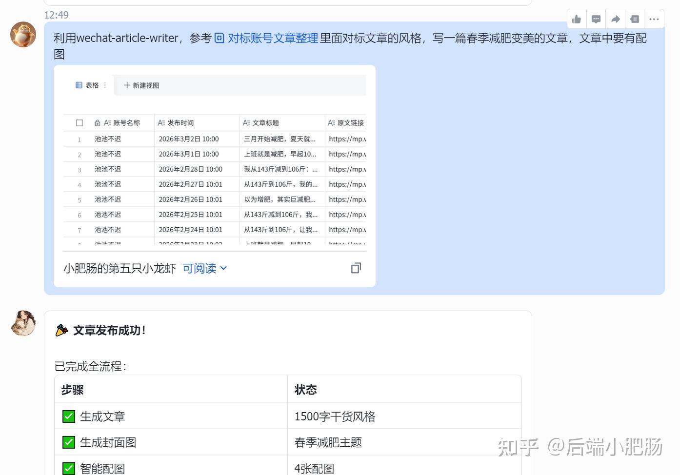Open the embedded table preview thumbnail
Screen dimensions: 680x475
(215, 158)
